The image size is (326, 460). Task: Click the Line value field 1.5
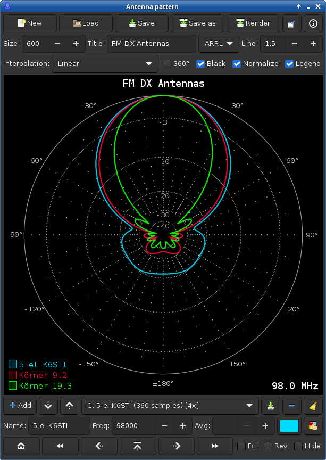pyautogui.click(x=273, y=44)
